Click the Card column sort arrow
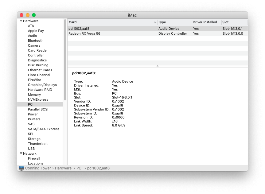 tap(155, 22)
